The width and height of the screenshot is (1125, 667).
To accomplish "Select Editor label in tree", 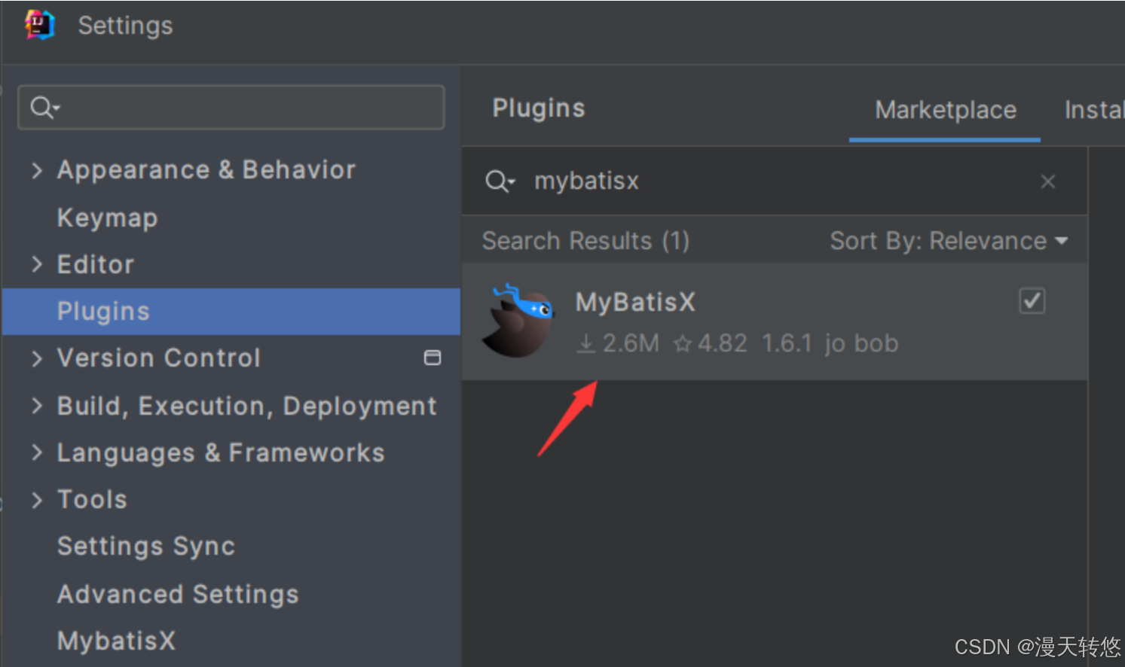I will click(96, 264).
